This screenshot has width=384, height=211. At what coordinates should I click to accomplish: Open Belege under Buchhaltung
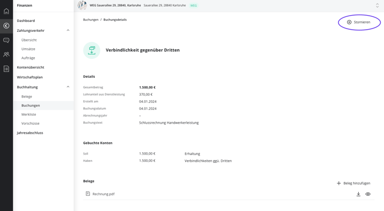pyautogui.click(x=27, y=97)
